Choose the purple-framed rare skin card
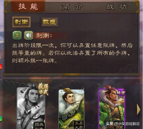Image resolution: width=143 pixels, height=129 pixels. coord(112,109)
